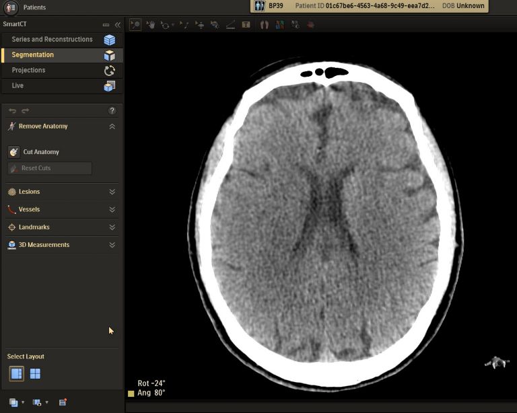Select the zoom tool in the viewer toolbar

tap(135, 25)
